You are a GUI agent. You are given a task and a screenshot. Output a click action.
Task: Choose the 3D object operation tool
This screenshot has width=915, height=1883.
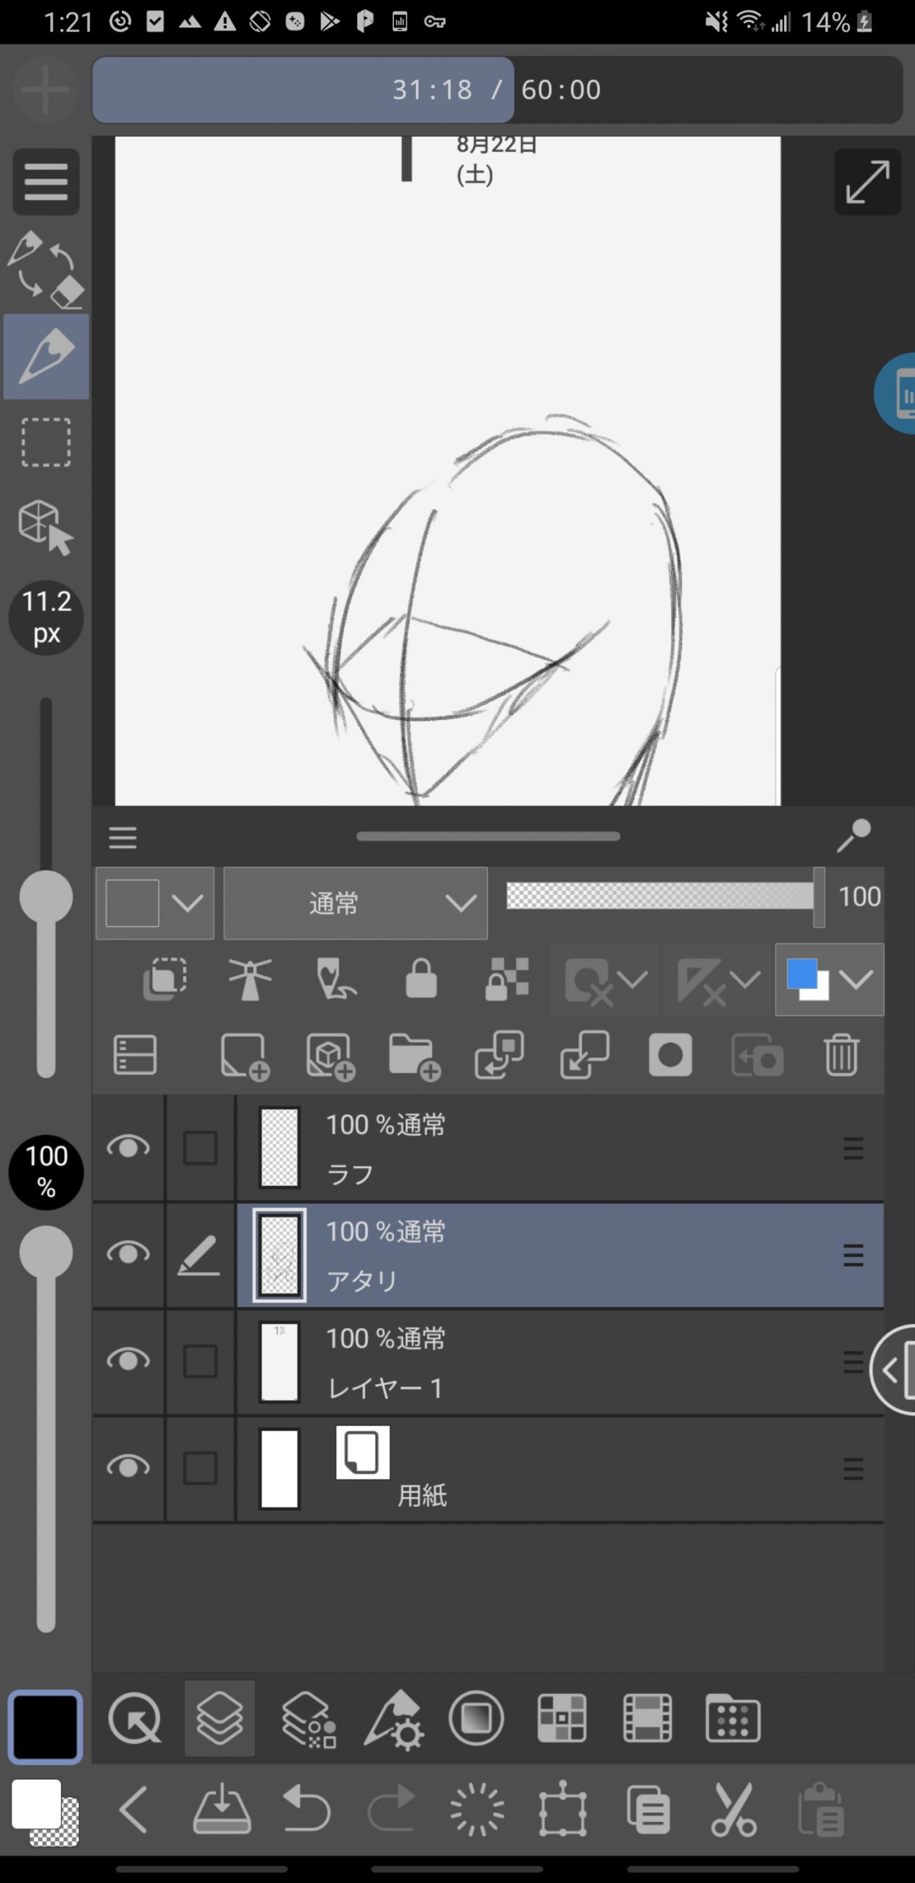coord(46,527)
